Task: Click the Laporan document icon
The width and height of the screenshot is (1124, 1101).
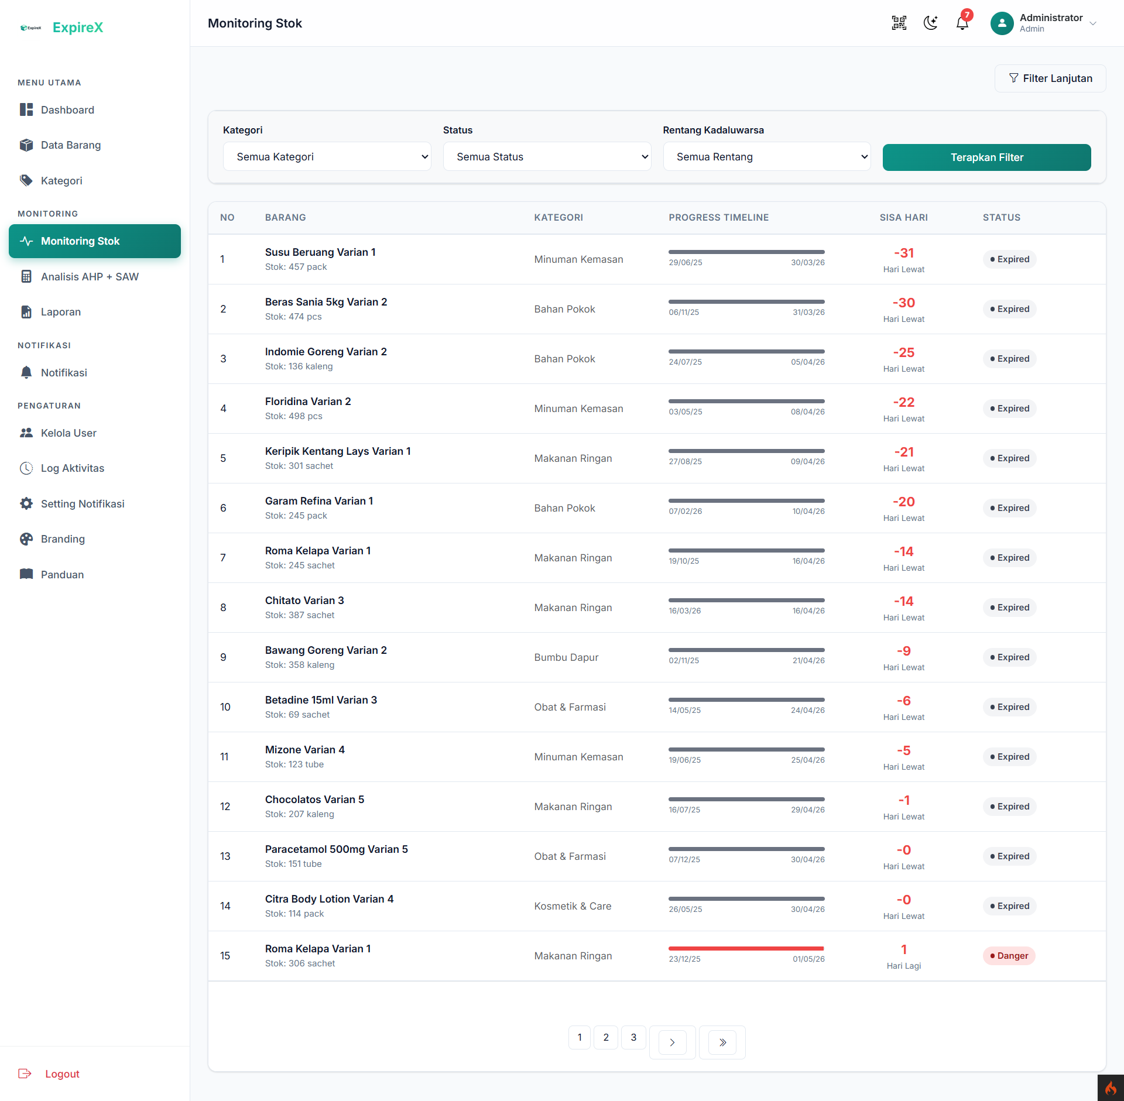Action: tap(26, 312)
